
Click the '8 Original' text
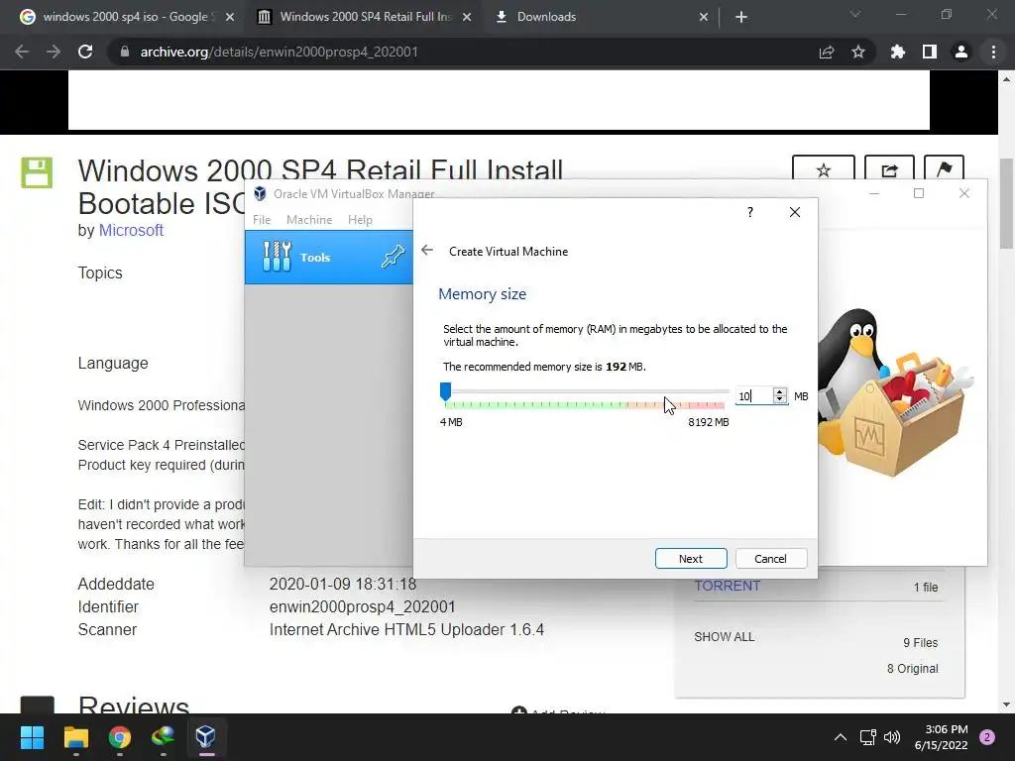pyautogui.click(x=912, y=669)
